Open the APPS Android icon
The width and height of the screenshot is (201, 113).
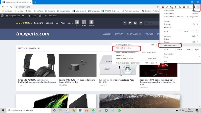pyautogui.click(x=77, y=22)
